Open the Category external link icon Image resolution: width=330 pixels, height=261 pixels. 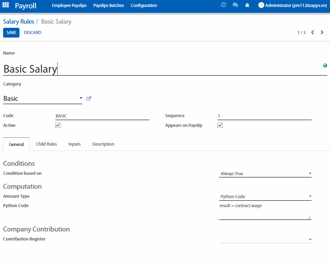coord(89,99)
